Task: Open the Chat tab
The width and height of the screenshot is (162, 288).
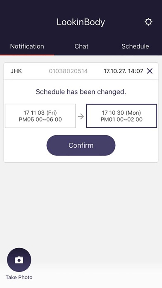Action: 81,46
